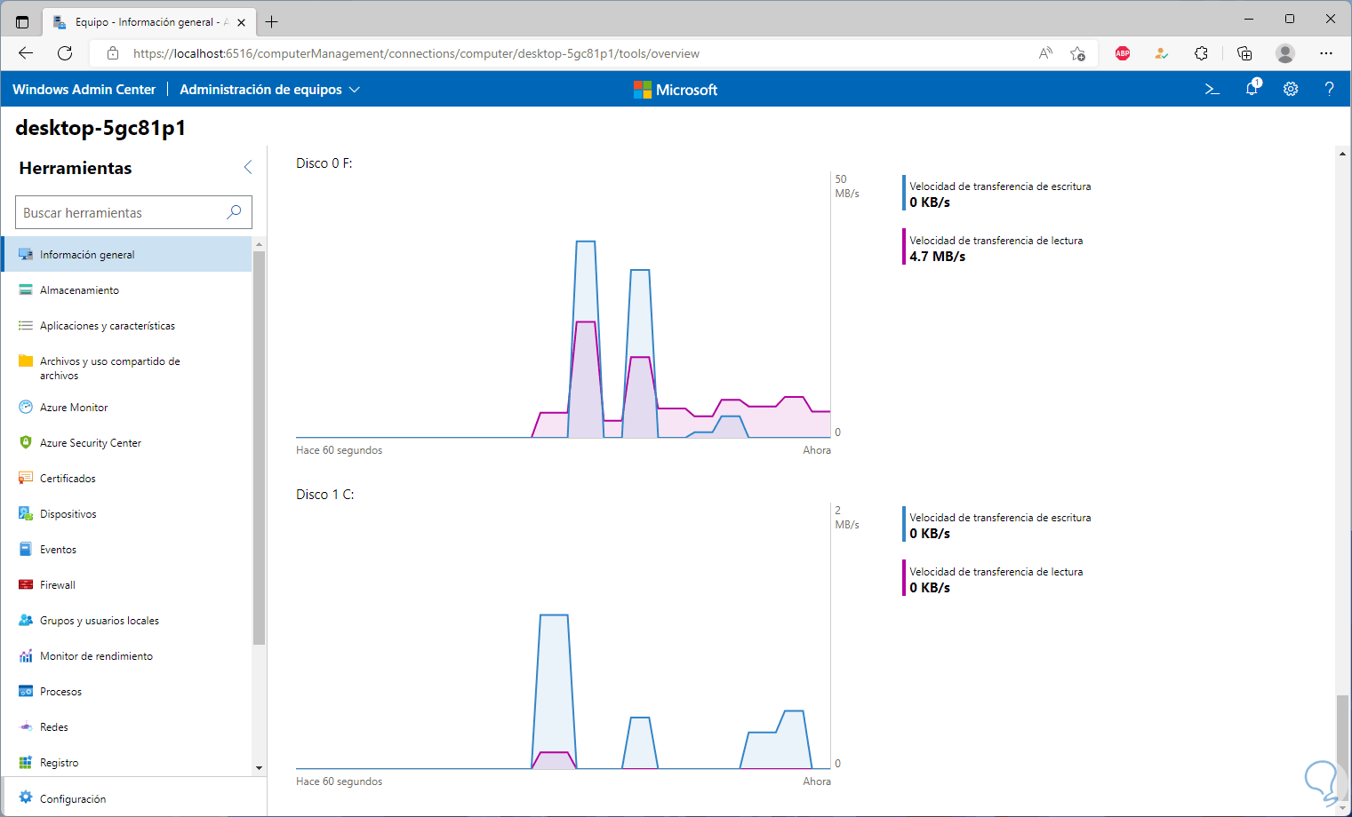Image resolution: width=1352 pixels, height=817 pixels.
Task: Select Almacenamiento in the tools menu
Action: (x=79, y=290)
